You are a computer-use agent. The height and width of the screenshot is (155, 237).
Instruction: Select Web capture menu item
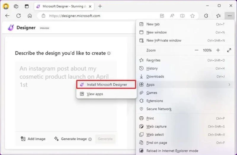click(x=185, y=127)
